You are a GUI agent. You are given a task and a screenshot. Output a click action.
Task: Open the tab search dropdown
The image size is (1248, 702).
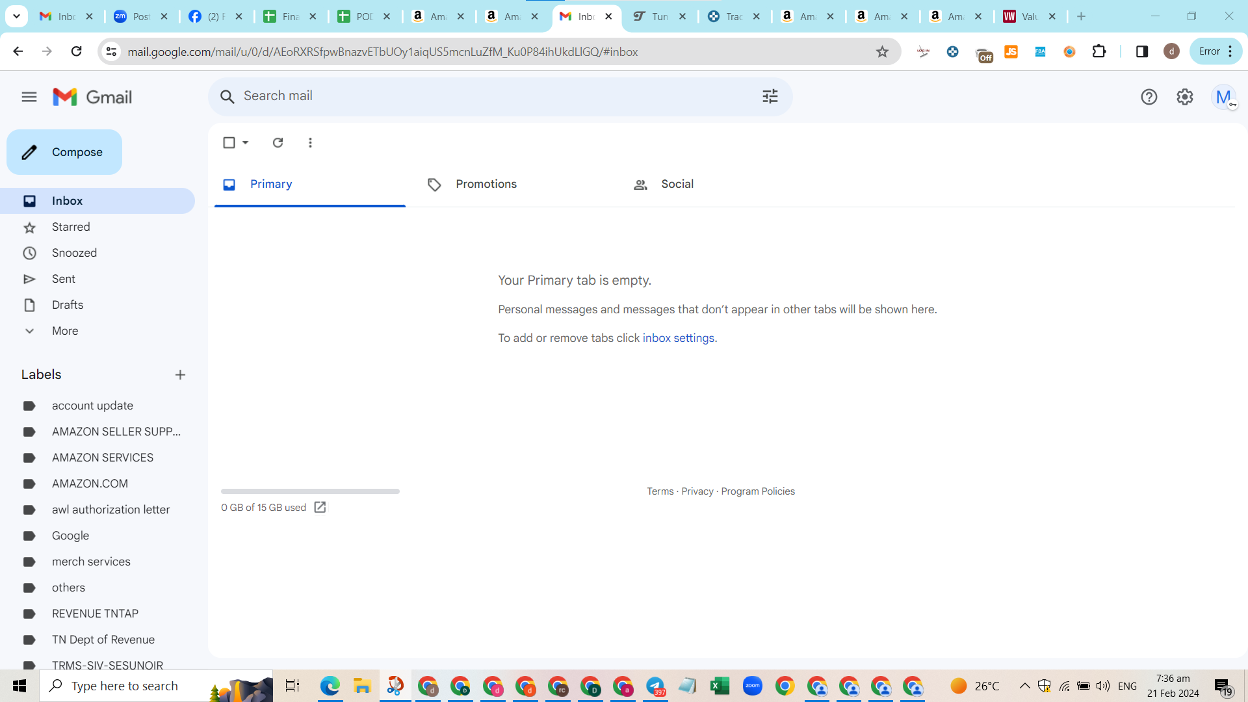[x=16, y=16]
